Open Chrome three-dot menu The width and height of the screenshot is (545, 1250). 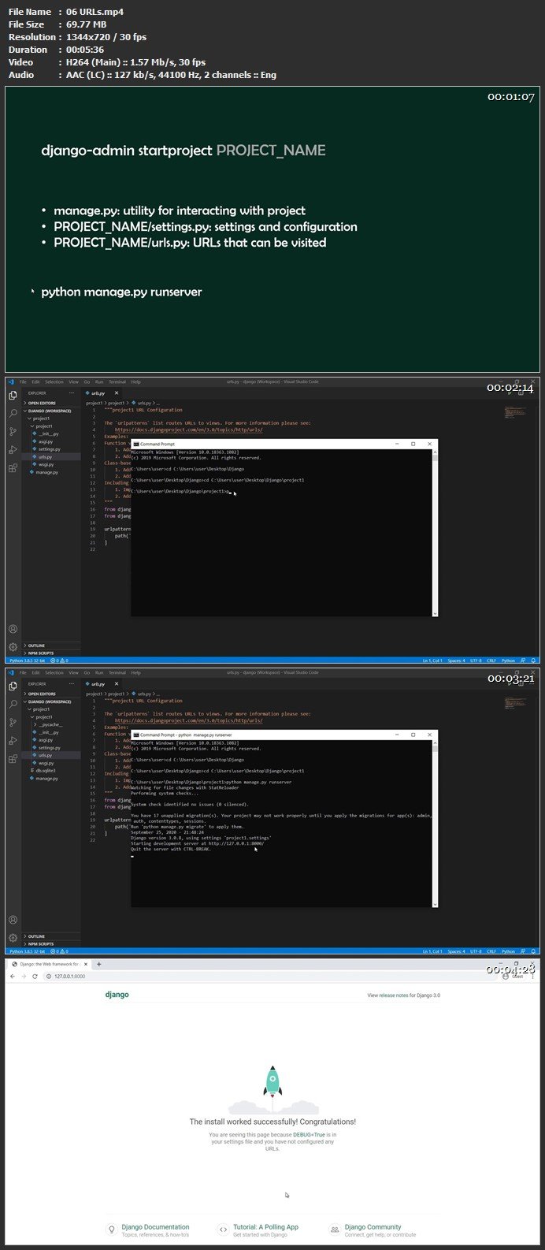(534, 977)
